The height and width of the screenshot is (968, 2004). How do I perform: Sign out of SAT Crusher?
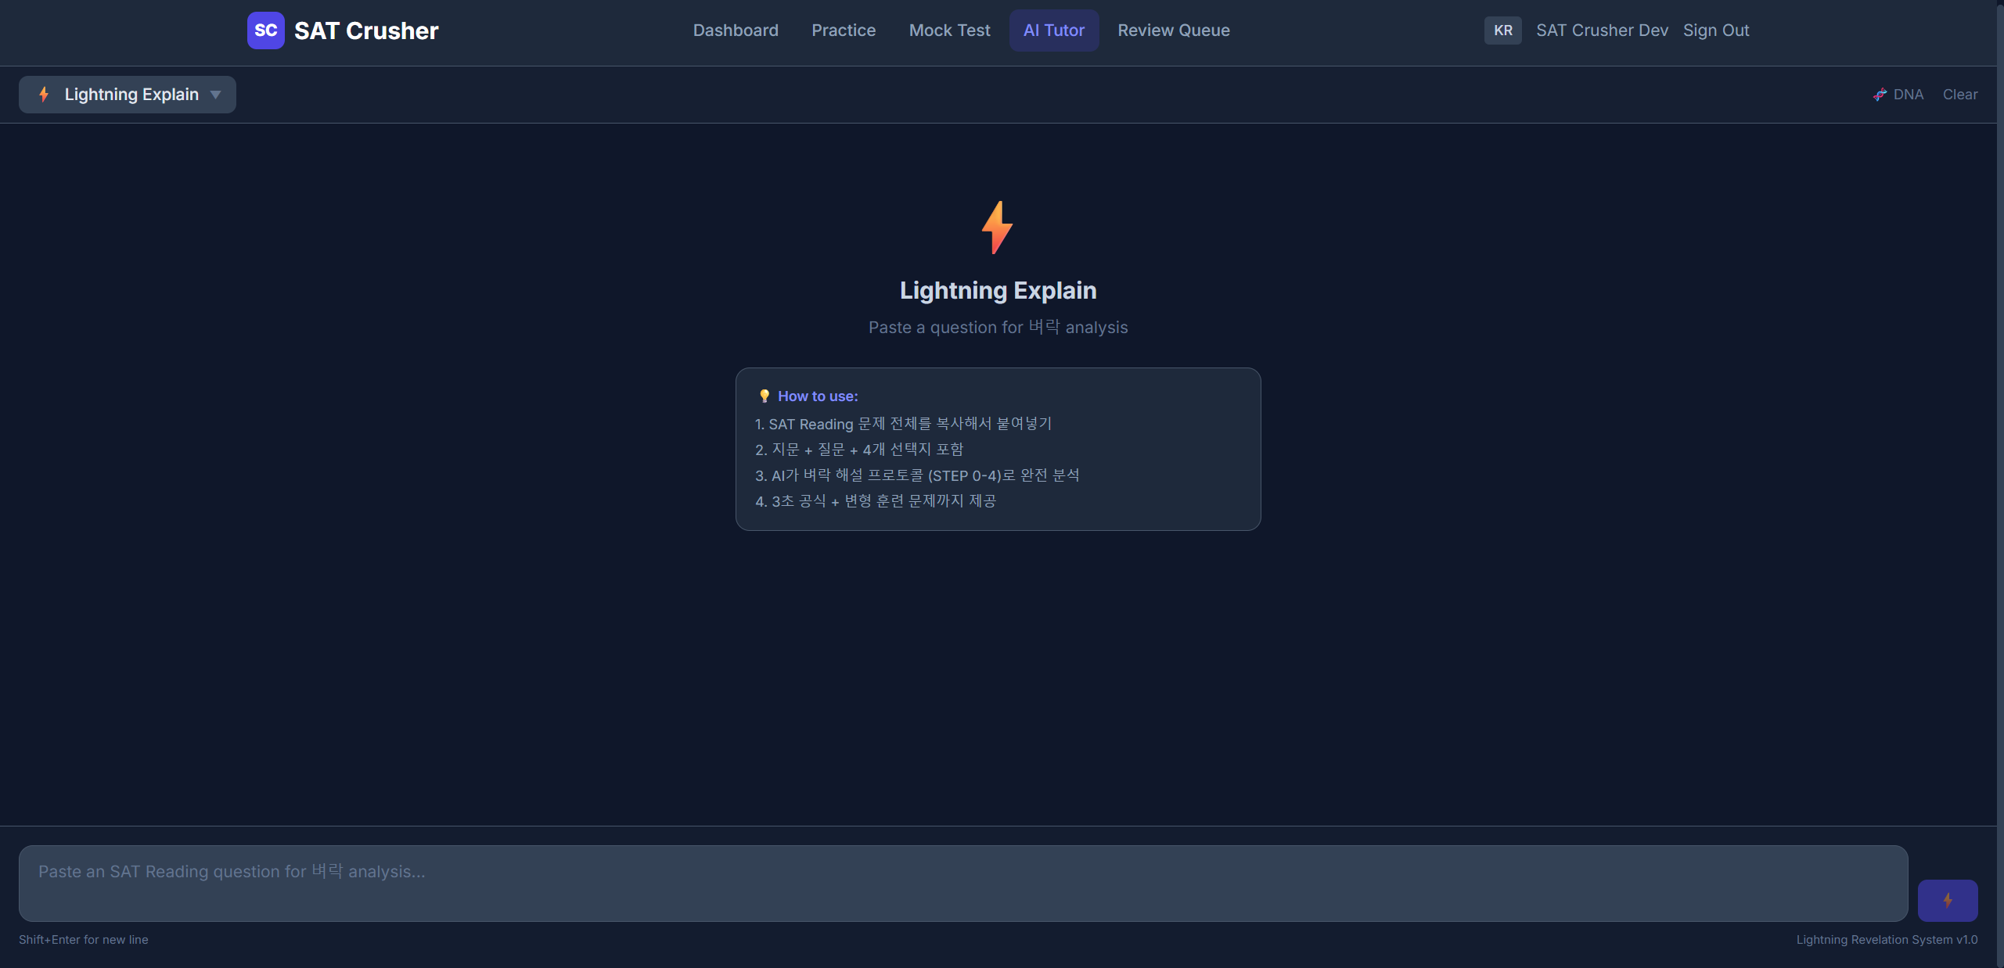[x=1716, y=30]
